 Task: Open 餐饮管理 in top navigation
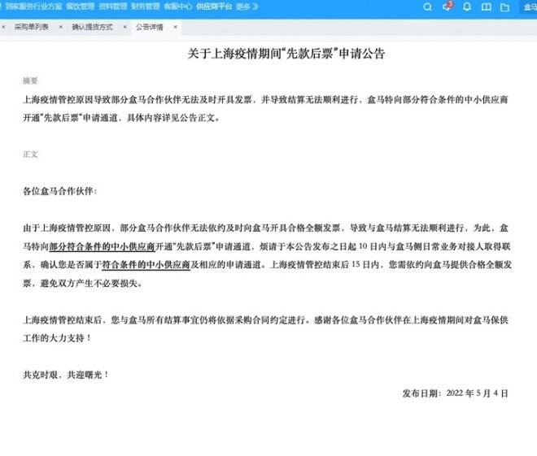80,7
